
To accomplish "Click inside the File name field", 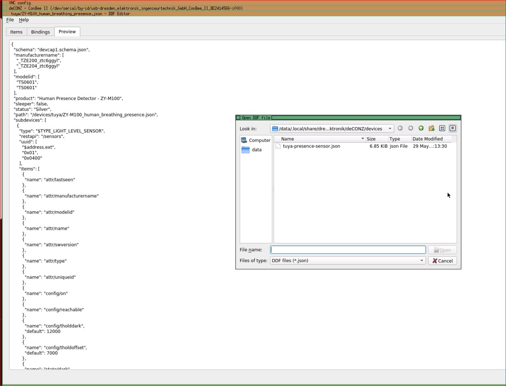I will click(347, 250).
